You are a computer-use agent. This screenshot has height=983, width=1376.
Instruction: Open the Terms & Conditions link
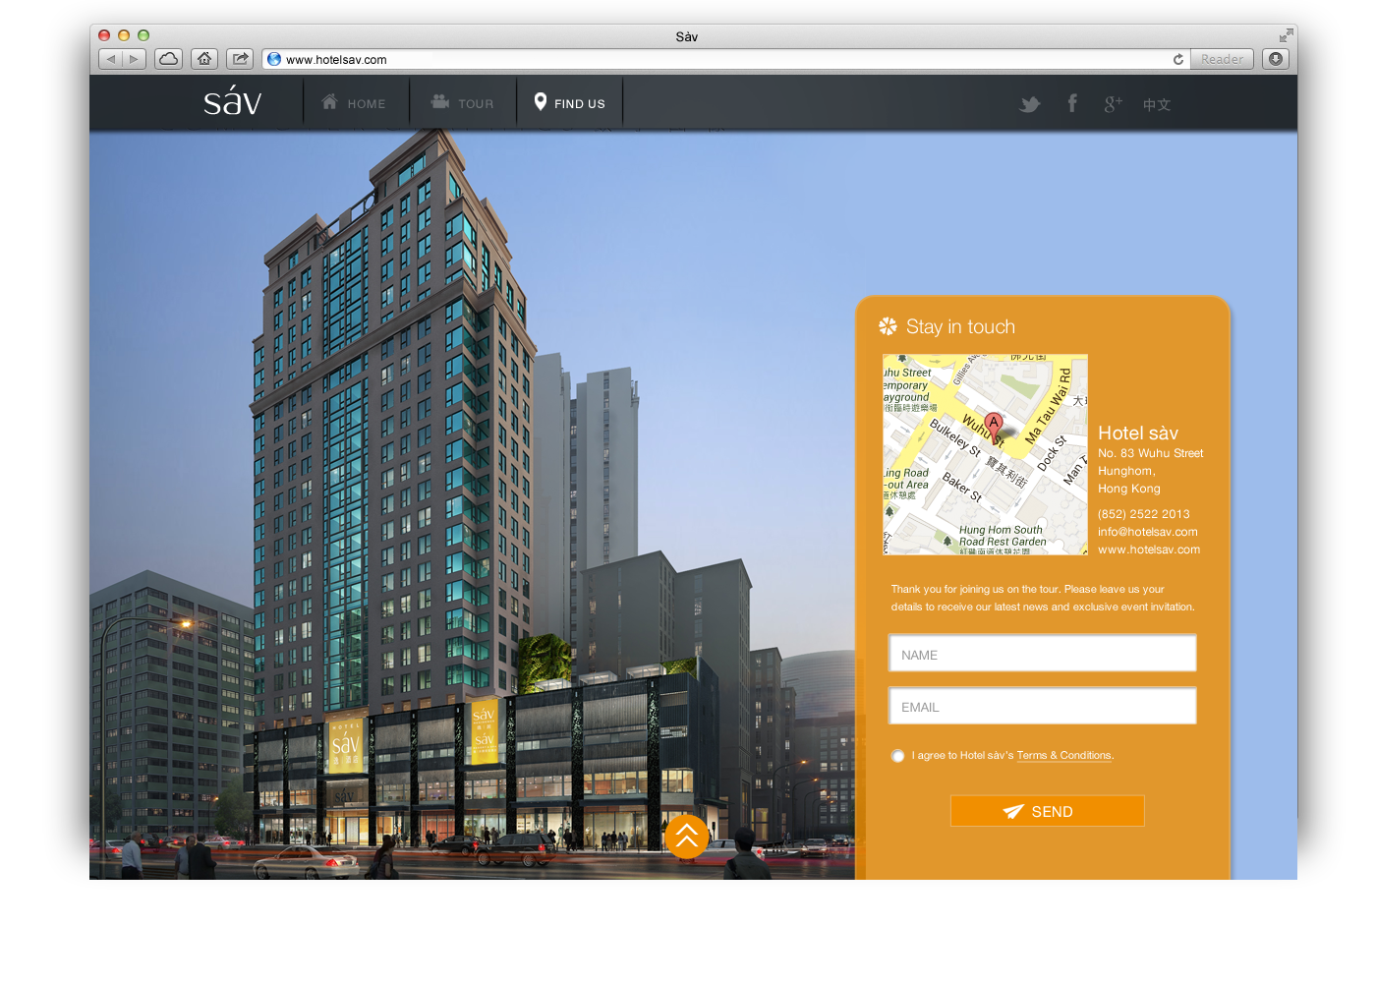coord(1064,756)
